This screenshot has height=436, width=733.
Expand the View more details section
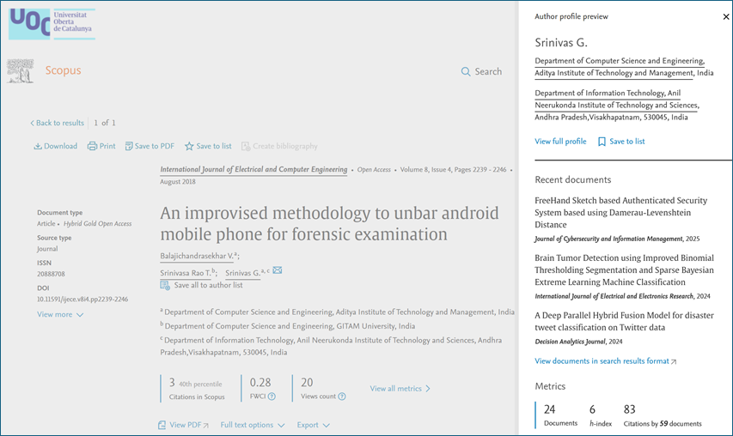click(x=60, y=315)
